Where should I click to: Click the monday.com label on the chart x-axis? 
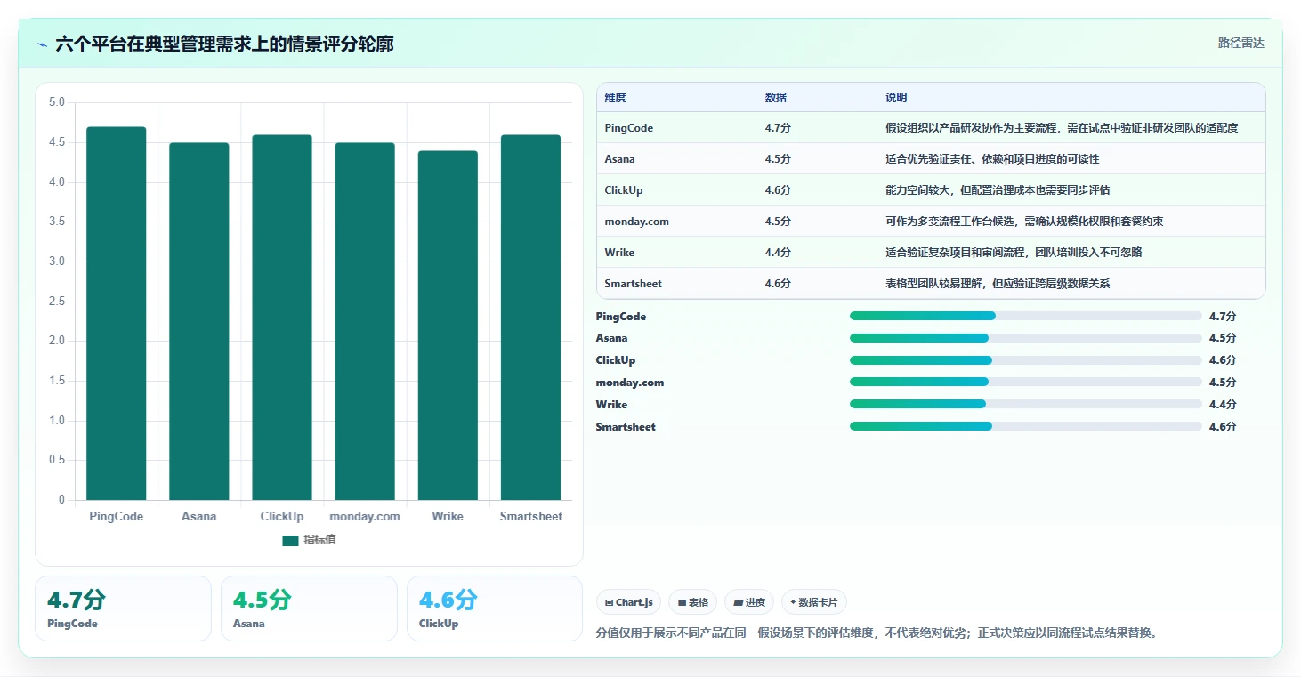tap(365, 516)
